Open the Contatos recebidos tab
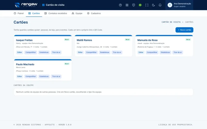207x129 pixels. tap(56, 13)
